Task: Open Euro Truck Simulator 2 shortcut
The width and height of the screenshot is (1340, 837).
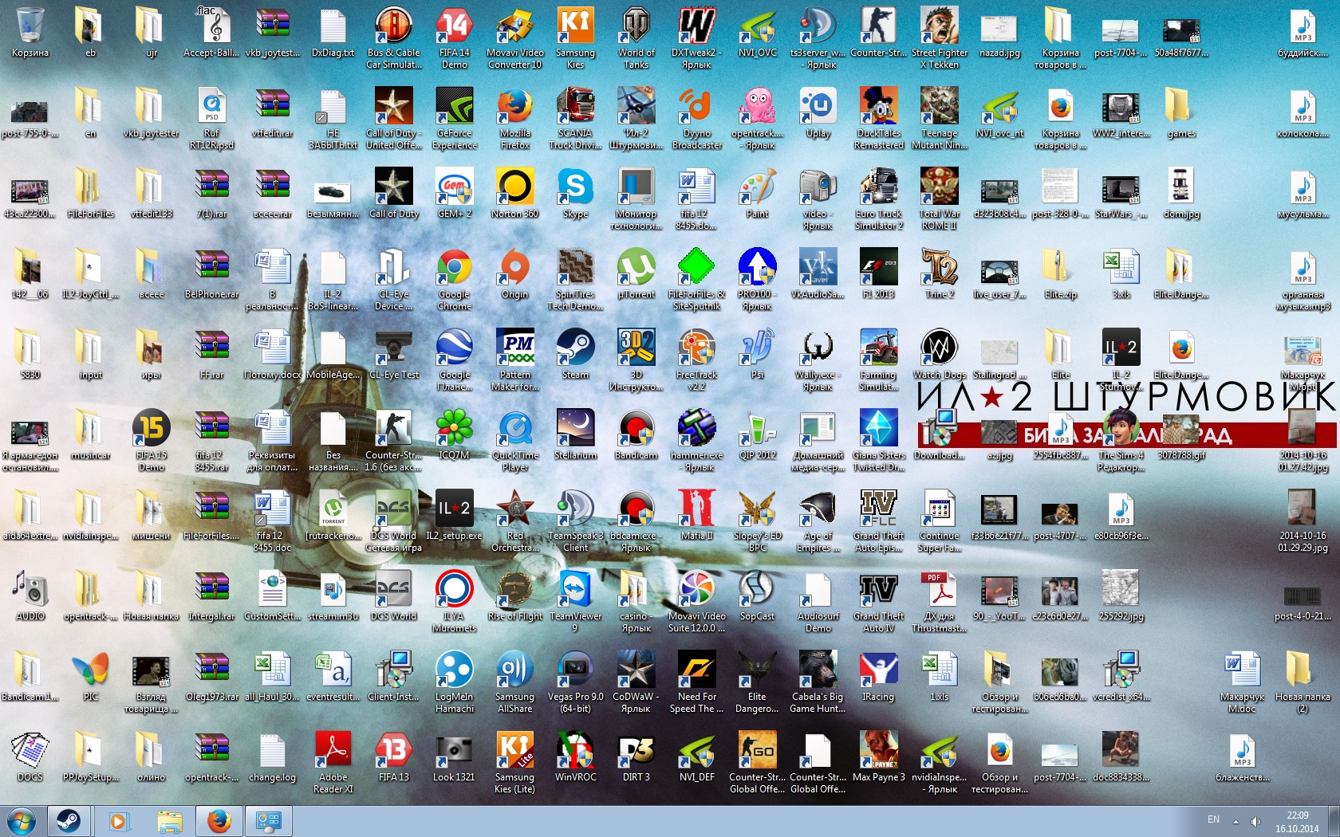Action: tap(878, 199)
